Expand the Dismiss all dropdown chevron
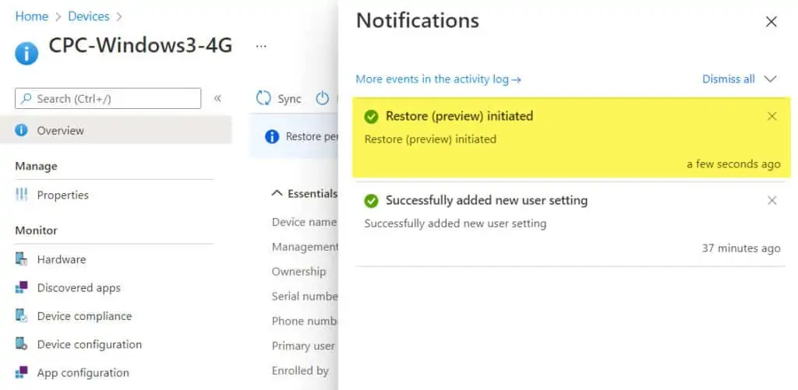Viewport: 798px width, 390px height. (x=771, y=79)
